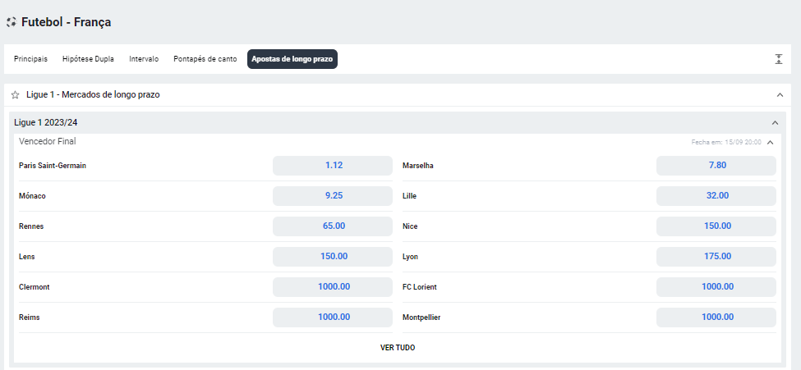
Task: Click the Marselha team name
Action: pyautogui.click(x=418, y=166)
